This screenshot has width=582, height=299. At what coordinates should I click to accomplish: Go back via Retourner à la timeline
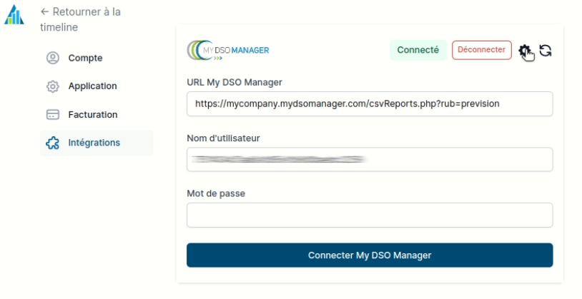80,19
